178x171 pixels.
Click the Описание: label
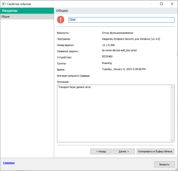tap(63, 82)
